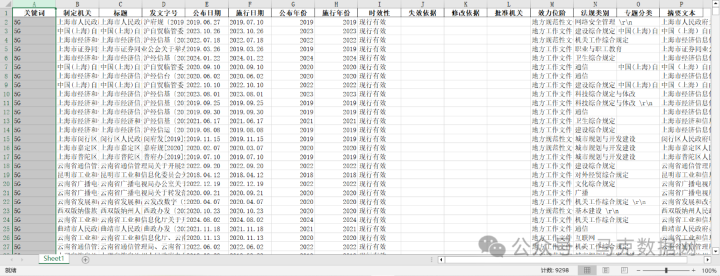The height and width of the screenshot is (276, 720).
Task: Select column I header
Action: 379,4
